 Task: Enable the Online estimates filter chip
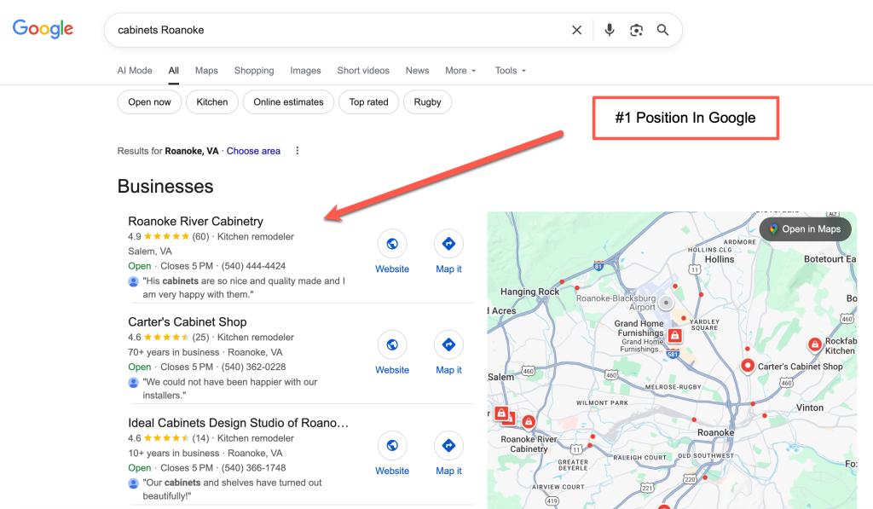coord(288,102)
